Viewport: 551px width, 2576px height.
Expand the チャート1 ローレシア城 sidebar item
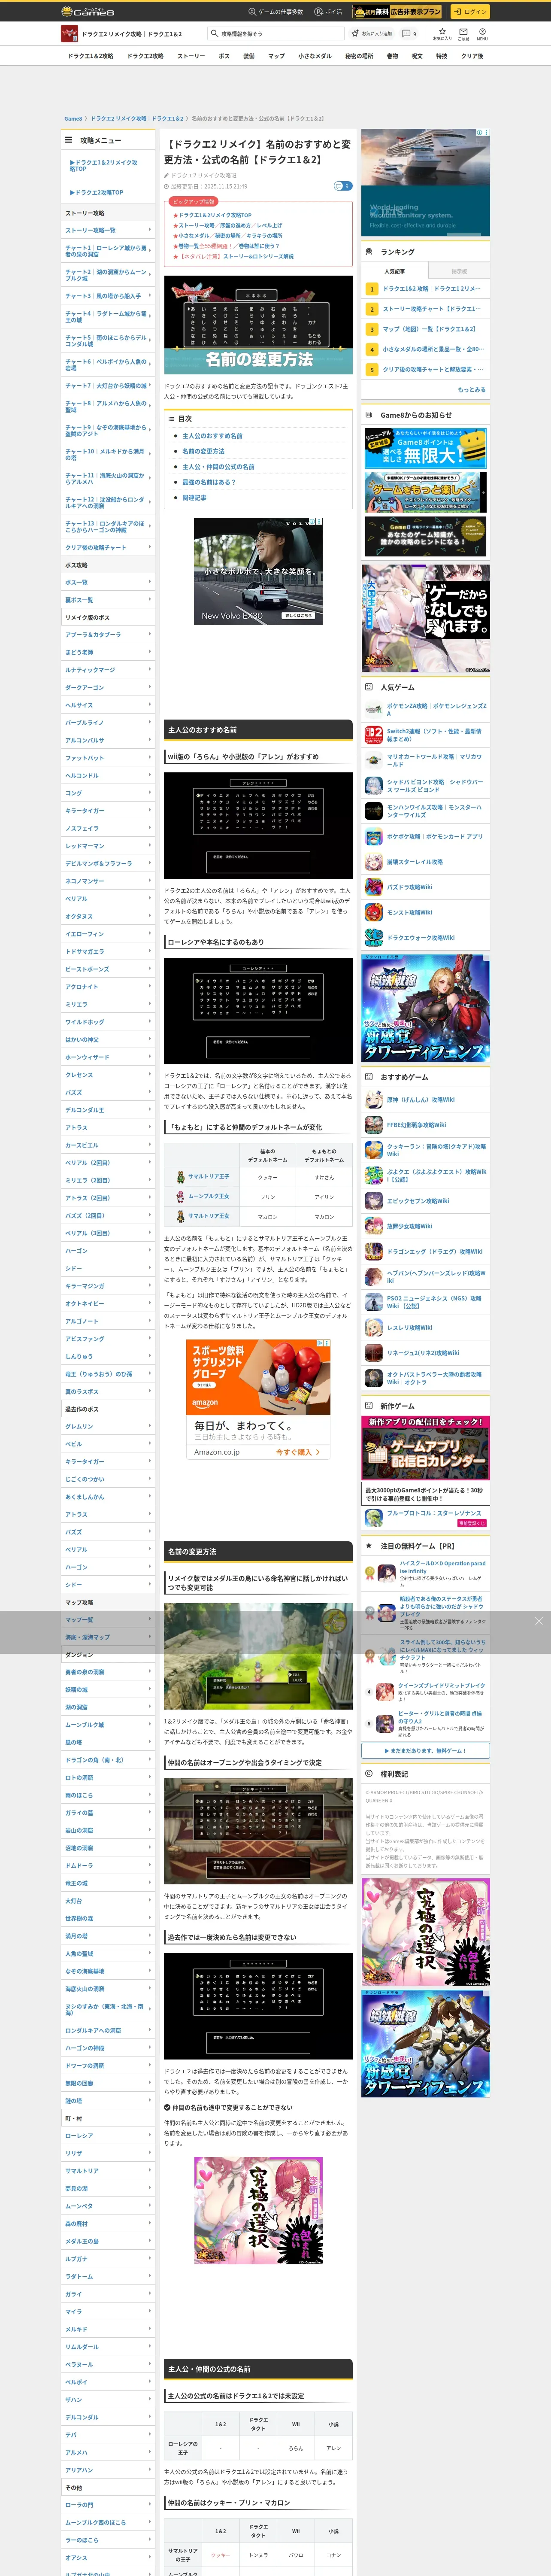[109, 251]
